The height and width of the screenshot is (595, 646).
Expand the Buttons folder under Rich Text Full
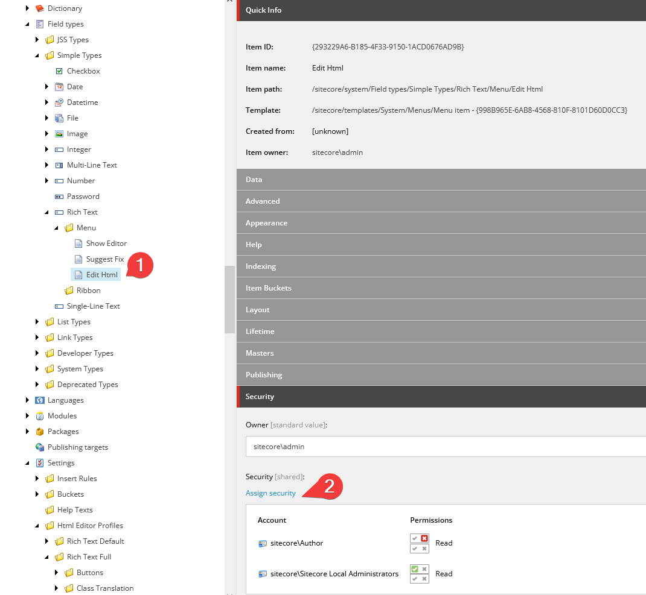click(x=56, y=572)
